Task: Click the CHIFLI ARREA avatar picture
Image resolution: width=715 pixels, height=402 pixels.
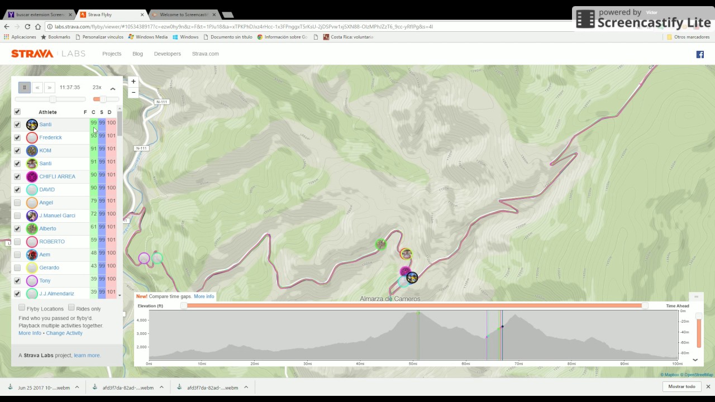Action: 32,176
